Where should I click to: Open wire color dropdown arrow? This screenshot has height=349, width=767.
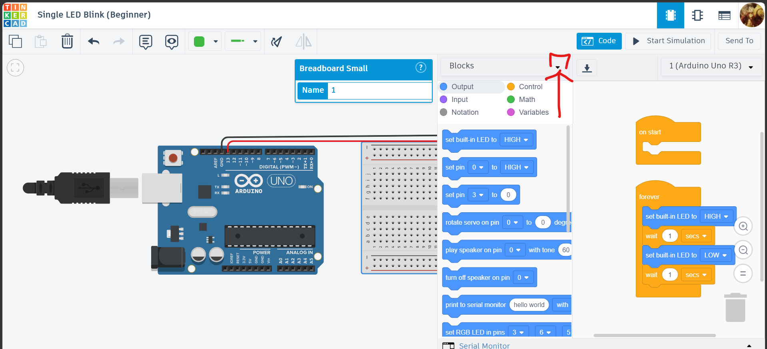[x=216, y=41]
